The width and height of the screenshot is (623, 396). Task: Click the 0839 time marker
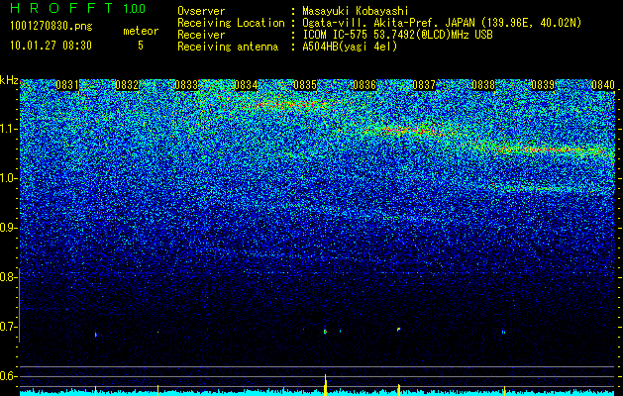tap(543, 85)
